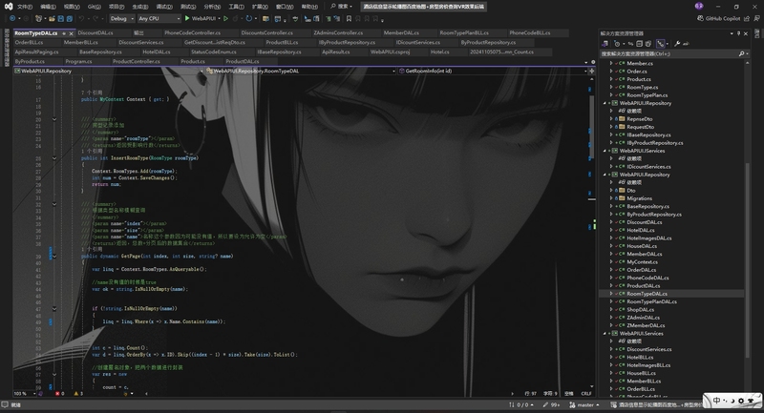This screenshot has height=413, width=764.
Task: Click the Chinese input mode indicator in IME bar
Action: point(717,401)
